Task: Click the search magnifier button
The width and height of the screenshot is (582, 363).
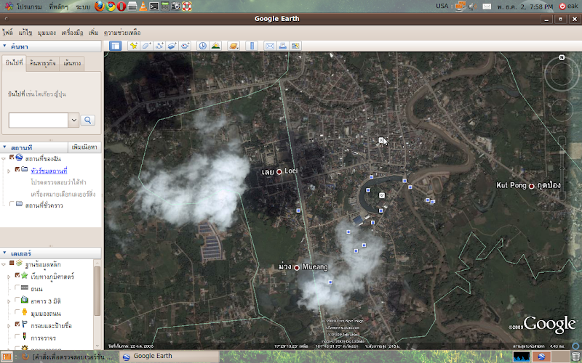Action: (88, 120)
